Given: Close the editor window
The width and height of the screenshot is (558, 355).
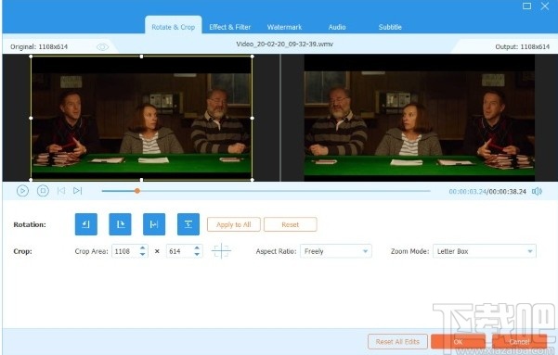Looking at the screenshot, I should 545,6.
